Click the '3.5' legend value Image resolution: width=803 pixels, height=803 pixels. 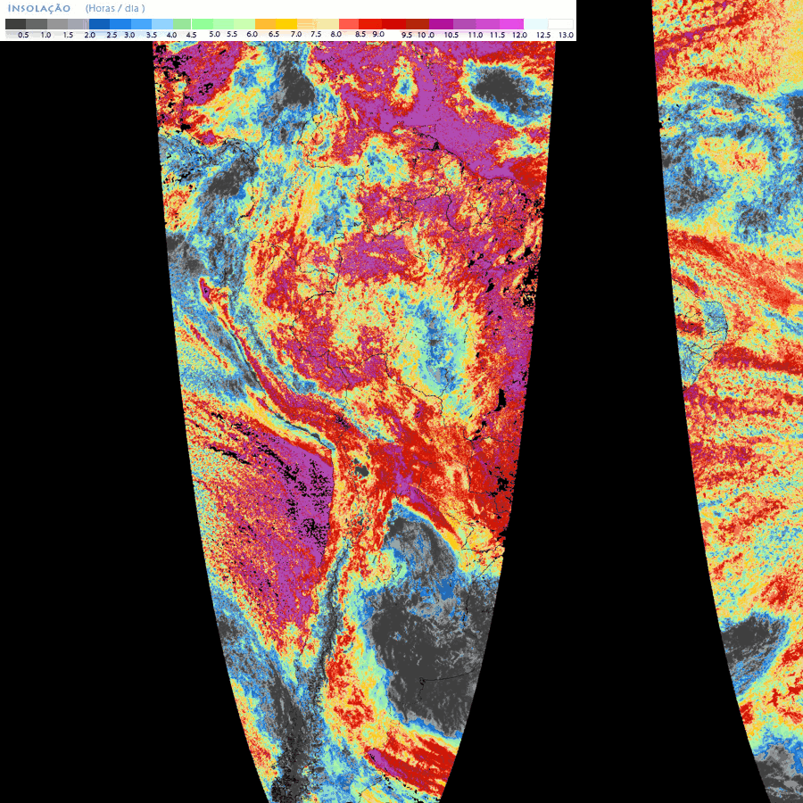[152, 35]
